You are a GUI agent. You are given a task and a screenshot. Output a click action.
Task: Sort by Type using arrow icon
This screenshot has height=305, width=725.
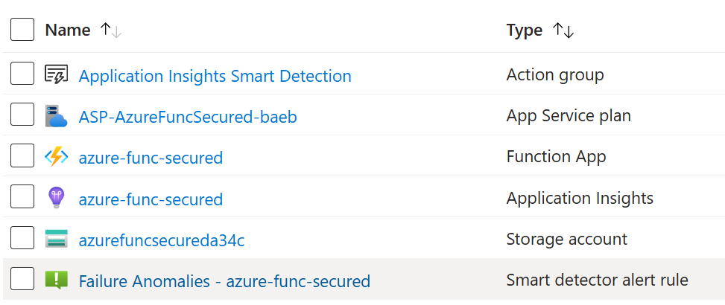click(563, 30)
